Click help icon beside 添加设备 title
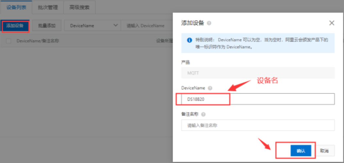The height and width of the screenshot is (163, 344). 209,23
